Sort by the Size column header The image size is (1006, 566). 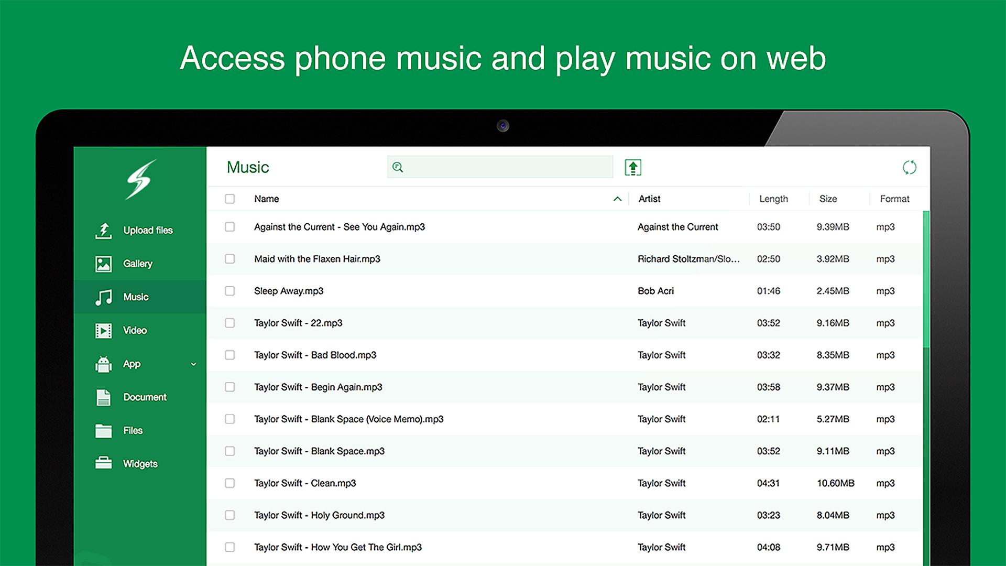[x=828, y=199]
